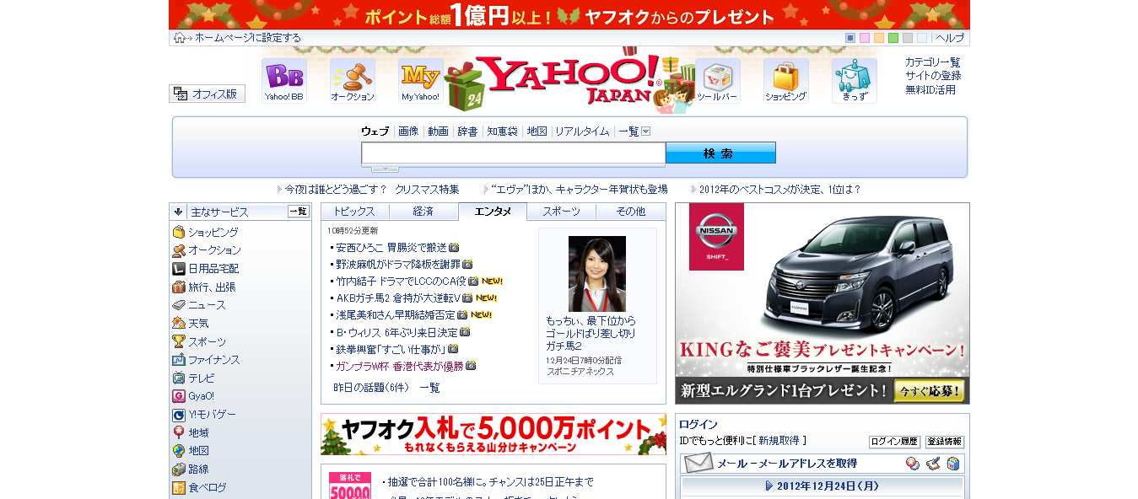
Task: Choose the green color theme swatch
Action: click(893, 38)
